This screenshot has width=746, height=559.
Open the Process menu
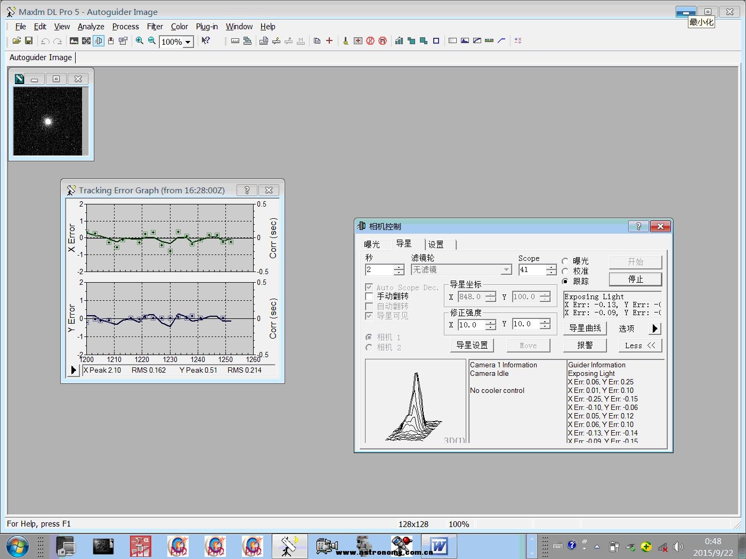pos(125,27)
